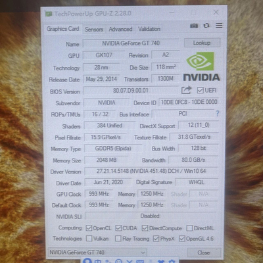Click the Digital Signature field WHQL
The image size is (263, 263).
click(x=197, y=182)
